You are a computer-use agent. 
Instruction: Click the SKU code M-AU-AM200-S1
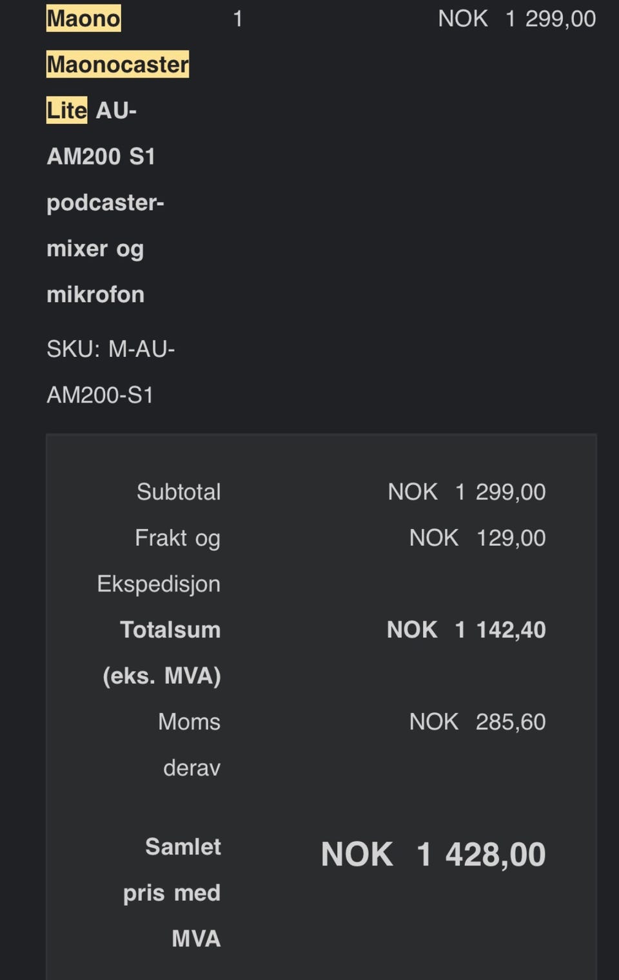[110, 372]
